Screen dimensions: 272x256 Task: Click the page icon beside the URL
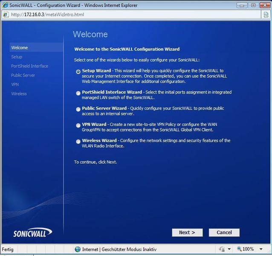click(x=6, y=15)
